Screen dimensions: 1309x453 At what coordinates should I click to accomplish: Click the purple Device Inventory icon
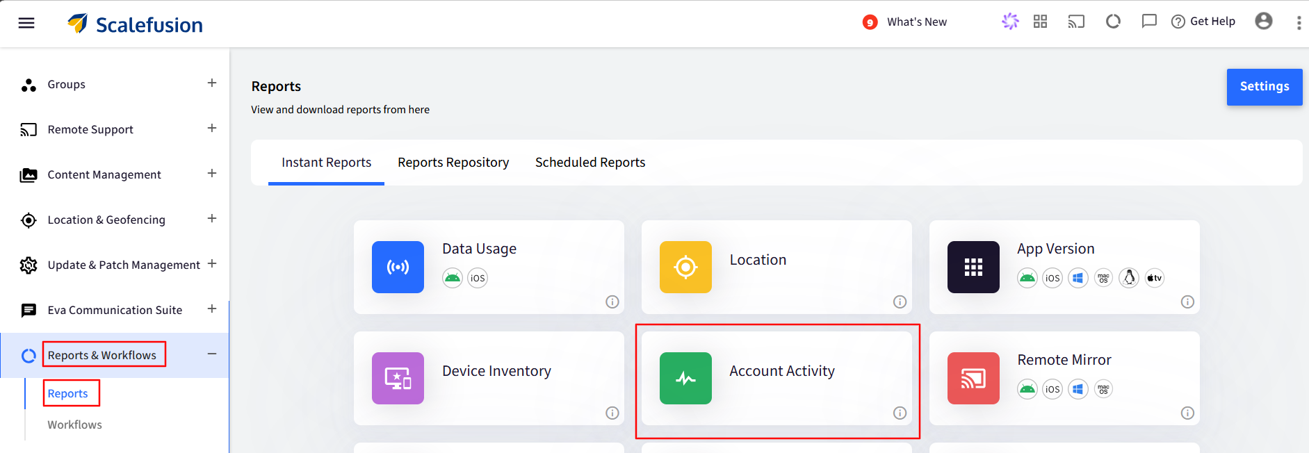398,378
